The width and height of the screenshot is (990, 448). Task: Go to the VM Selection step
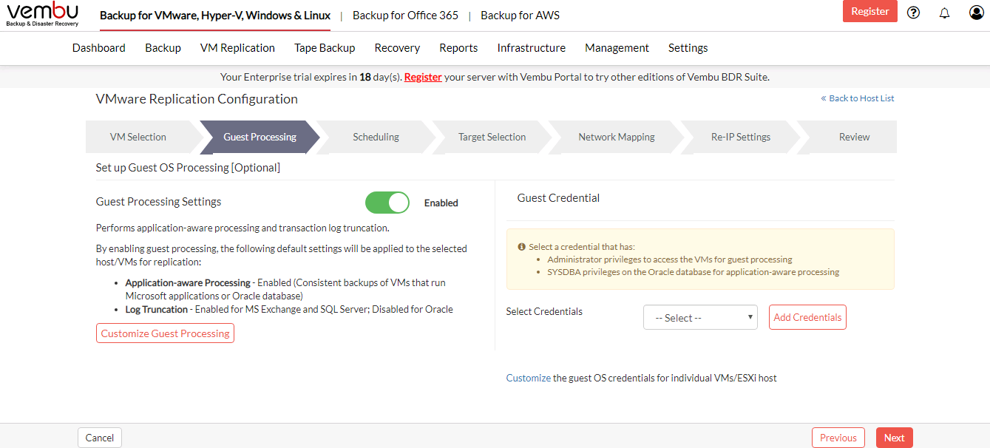(x=138, y=137)
